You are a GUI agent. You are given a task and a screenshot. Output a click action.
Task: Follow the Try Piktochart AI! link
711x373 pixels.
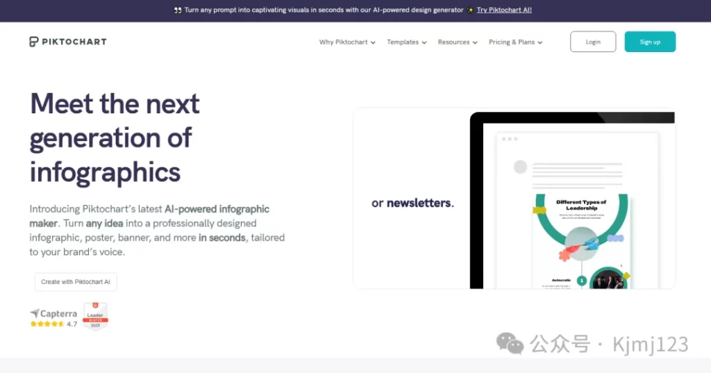click(x=504, y=10)
